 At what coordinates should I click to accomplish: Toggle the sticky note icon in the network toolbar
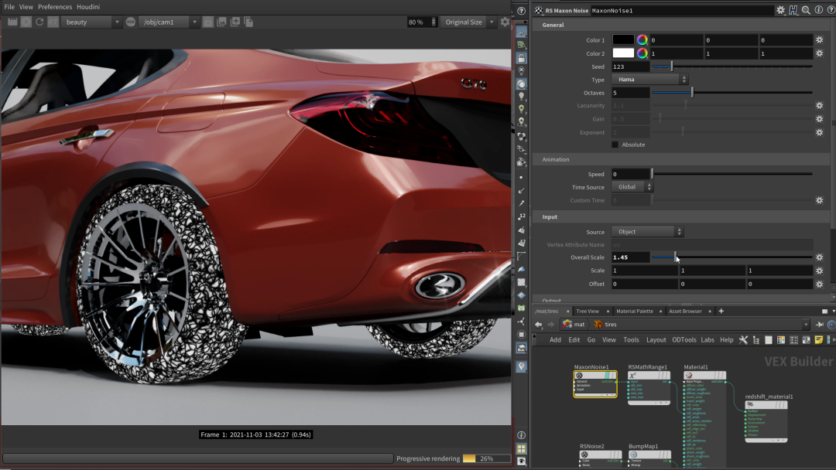[819, 340]
